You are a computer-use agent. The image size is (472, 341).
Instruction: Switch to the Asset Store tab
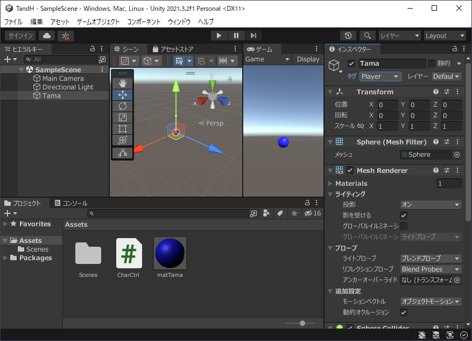173,49
